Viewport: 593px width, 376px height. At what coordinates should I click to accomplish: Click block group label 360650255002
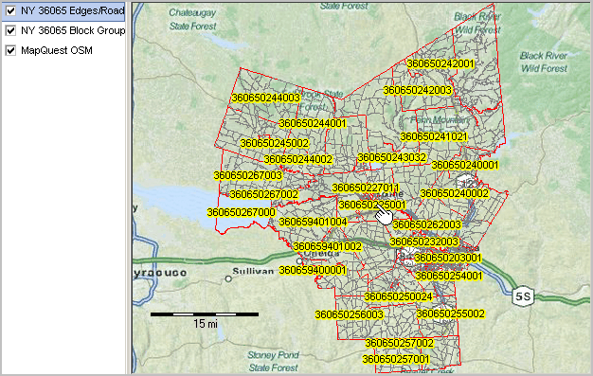(450, 313)
